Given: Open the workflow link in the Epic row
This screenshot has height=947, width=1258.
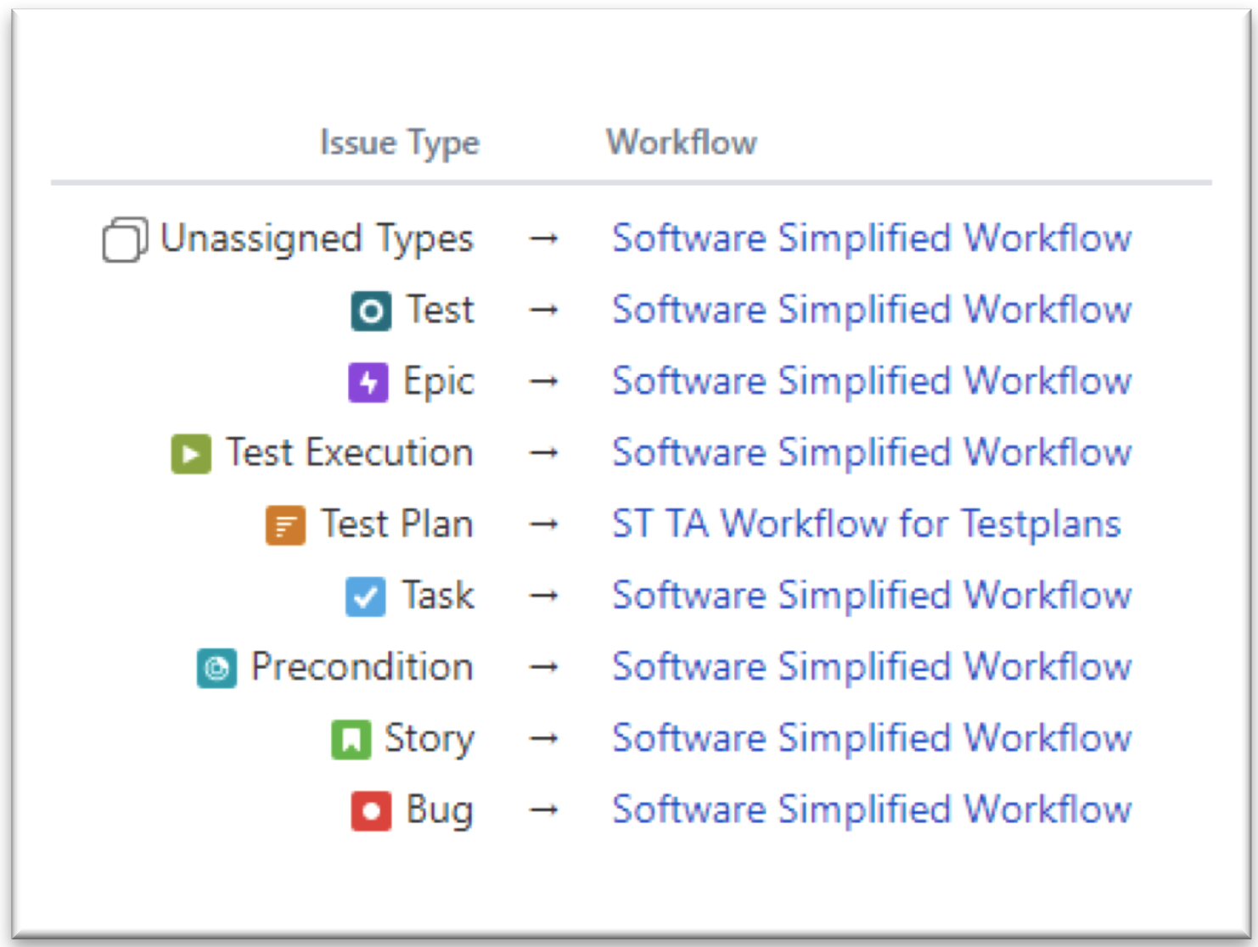Looking at the screenshot, I should tap(871, 381).
